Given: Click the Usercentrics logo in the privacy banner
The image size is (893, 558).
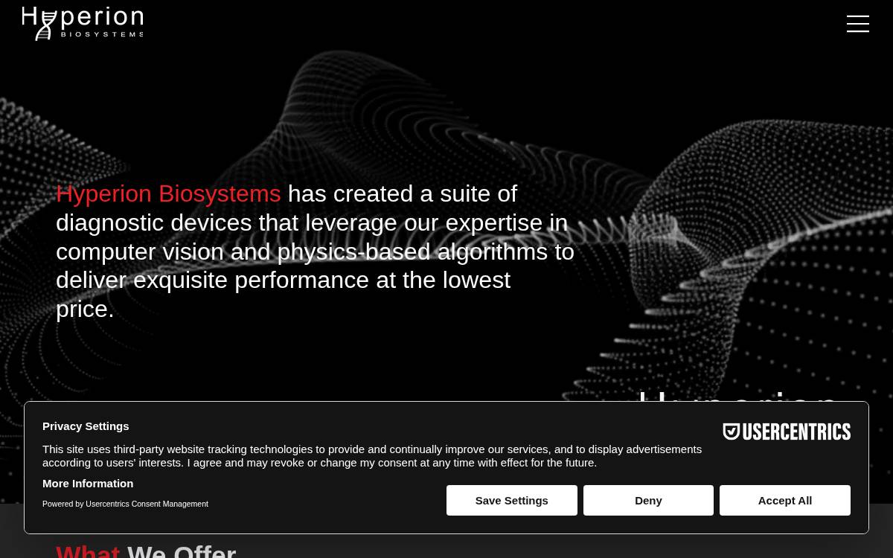Looking at the screenshot, I should (787, 432).
